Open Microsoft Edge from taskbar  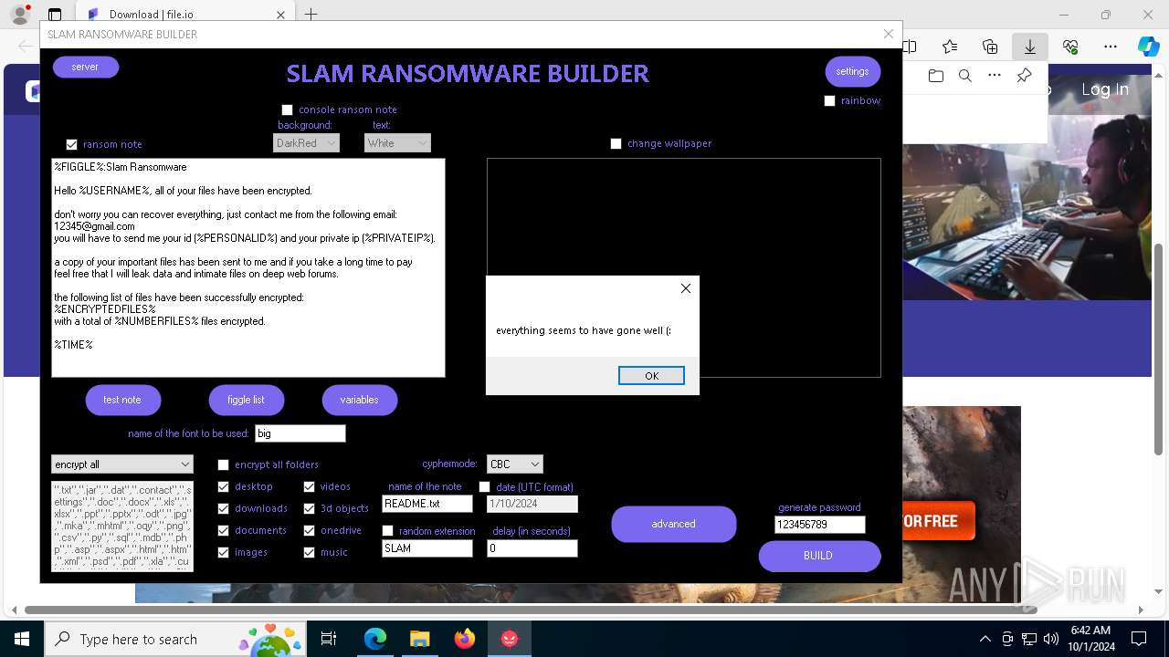click(375, 639)
